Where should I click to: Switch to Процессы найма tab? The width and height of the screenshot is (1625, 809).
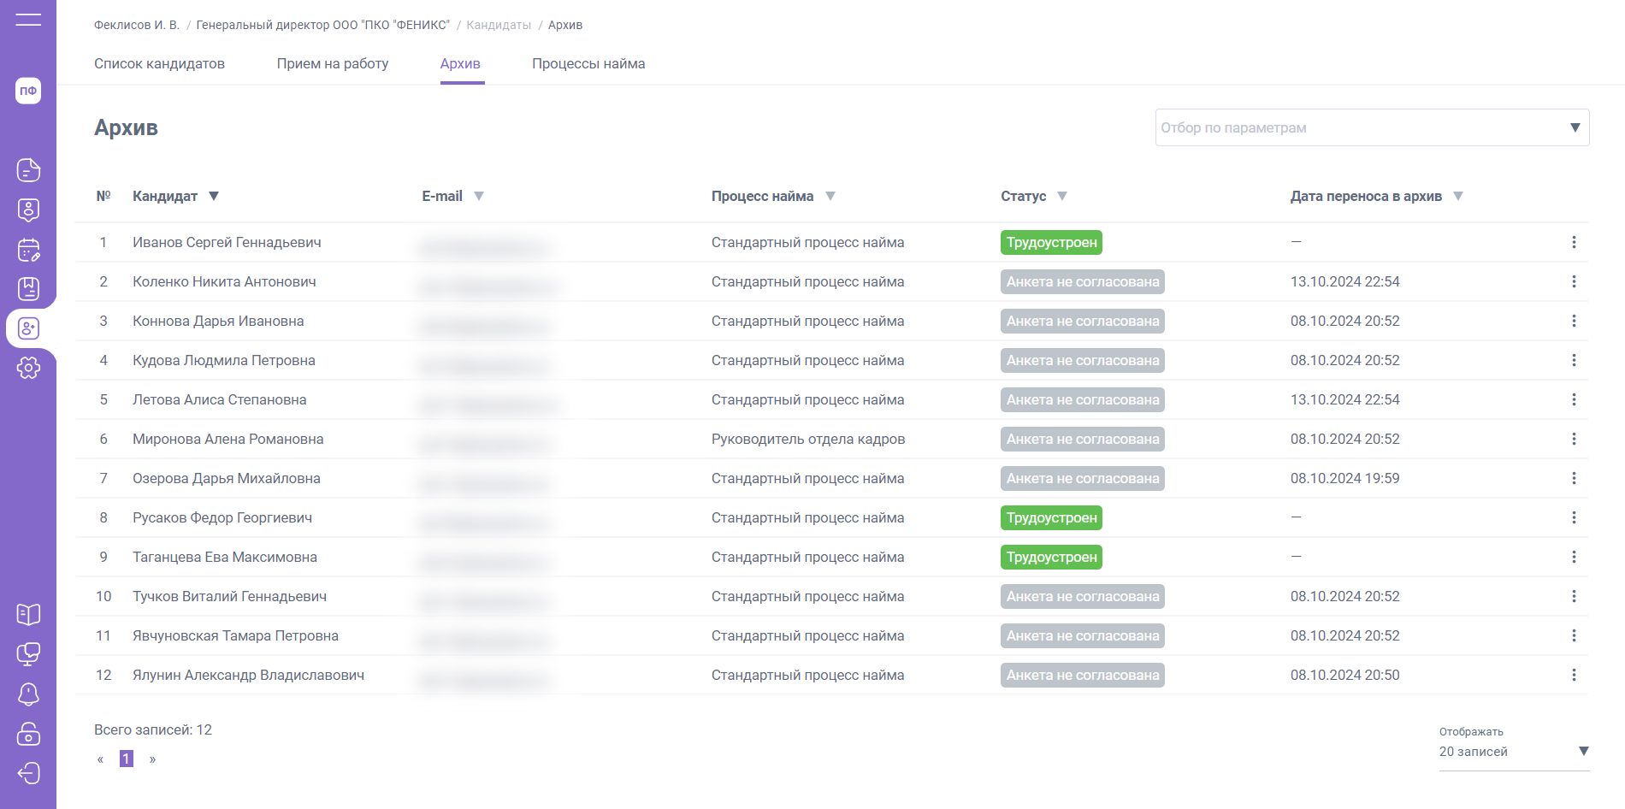(588, 64)
